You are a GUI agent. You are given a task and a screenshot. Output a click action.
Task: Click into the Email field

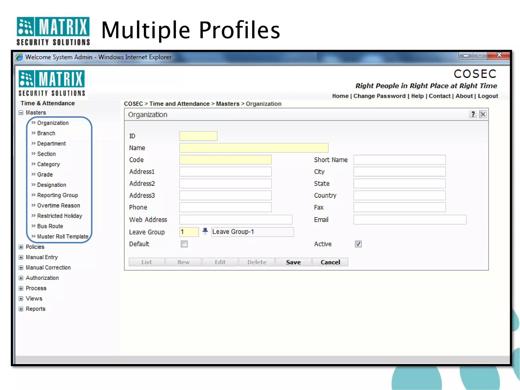(x=410, y=219)
